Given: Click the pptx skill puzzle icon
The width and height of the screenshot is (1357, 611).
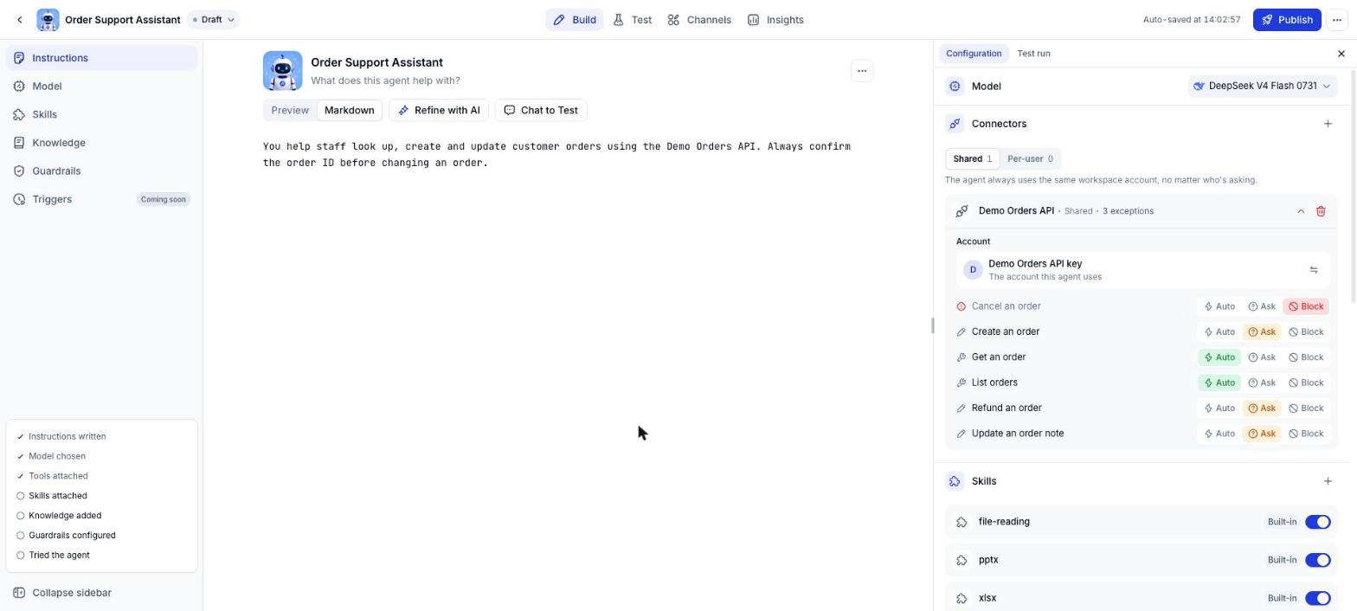Looking at the screenshot, I should (961, 560).
